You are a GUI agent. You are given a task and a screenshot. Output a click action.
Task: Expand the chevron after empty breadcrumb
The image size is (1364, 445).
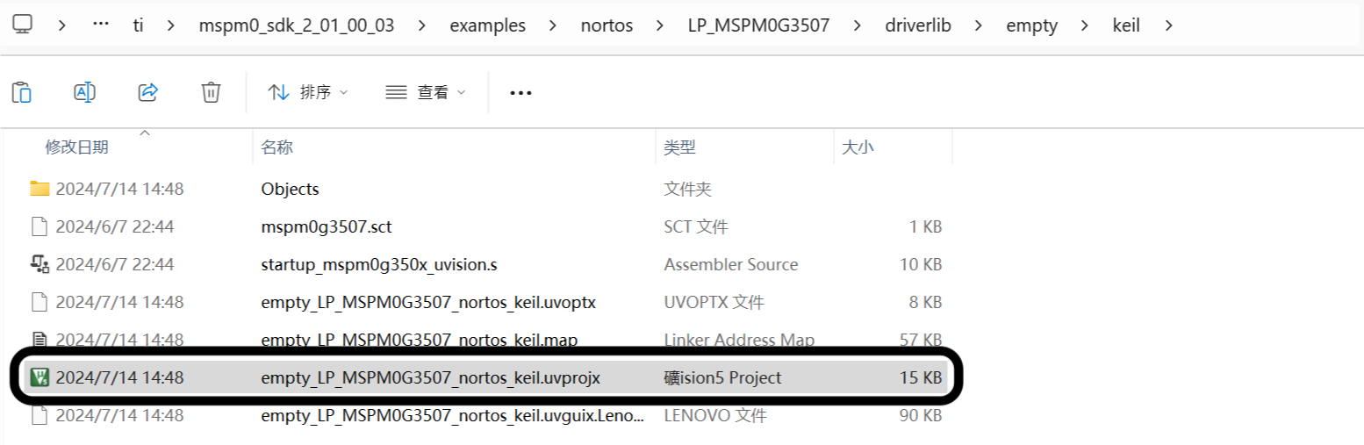pyautogui.click(x=1085, y=25)
